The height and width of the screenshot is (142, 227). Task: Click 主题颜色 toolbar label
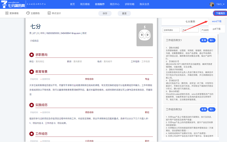pyautogui.click(x=35, y=13)
